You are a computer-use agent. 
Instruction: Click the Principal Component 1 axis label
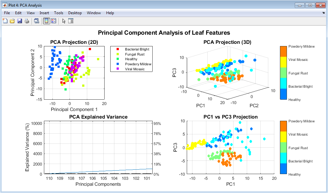point(74,109)
